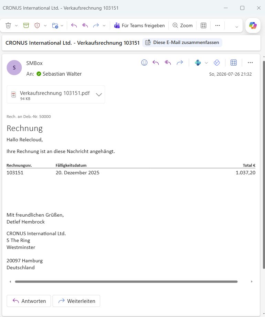Click the PDF attachment file icon
Viewport: 265px width, 317px height.
point(13,95)
